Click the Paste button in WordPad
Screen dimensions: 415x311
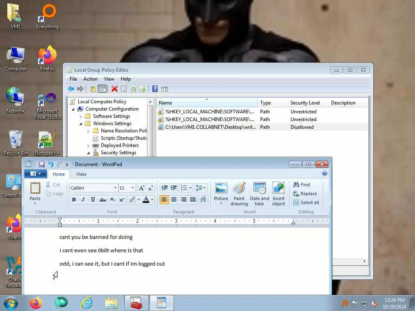click(x=35, y=192)
